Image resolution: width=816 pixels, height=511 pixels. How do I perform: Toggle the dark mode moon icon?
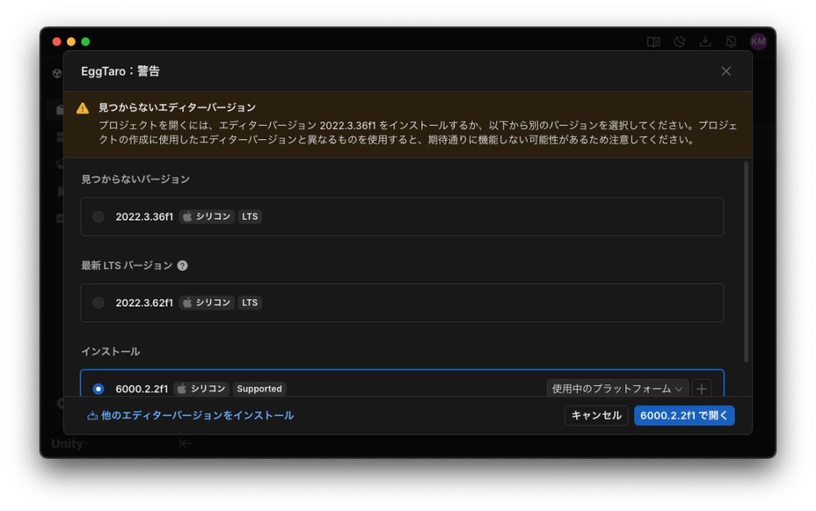(680, 41)
